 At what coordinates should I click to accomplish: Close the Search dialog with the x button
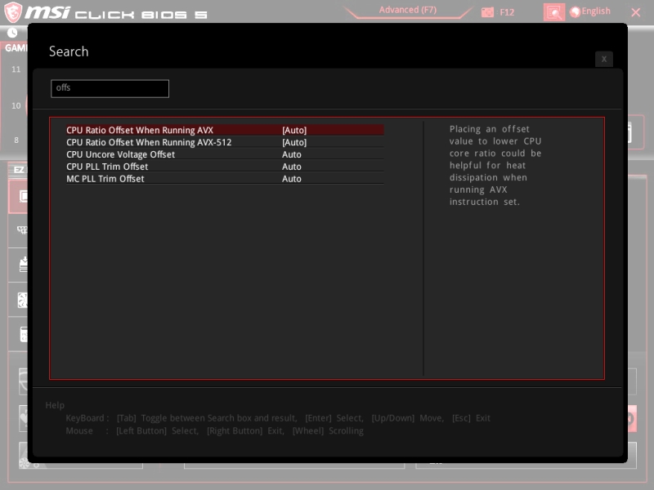pyautogui.click(x=603, y=59)
